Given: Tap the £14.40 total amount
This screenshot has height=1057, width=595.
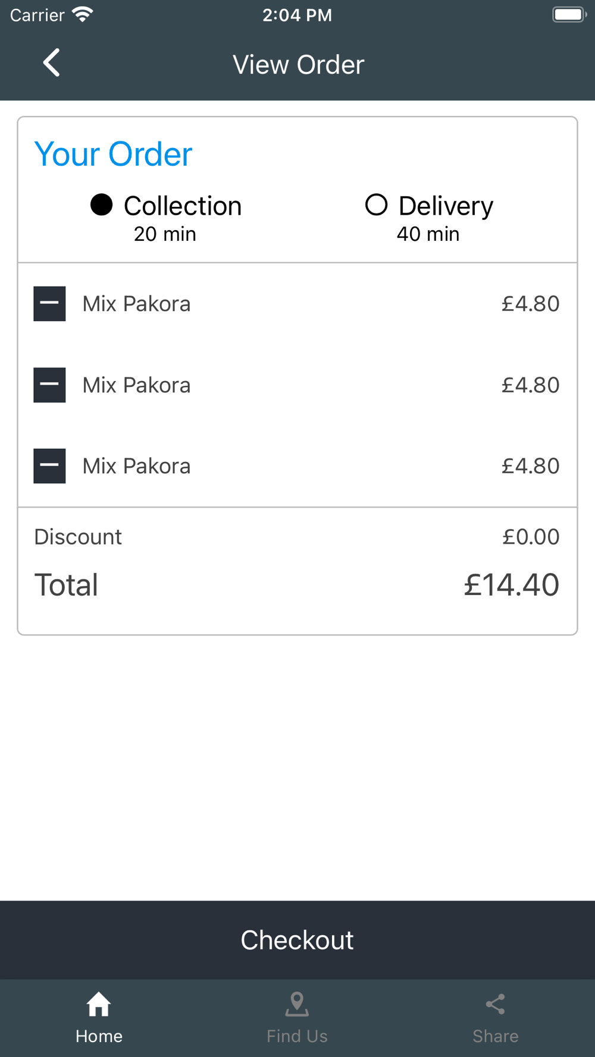Looking at the screenshot, I should pos(511,585).
